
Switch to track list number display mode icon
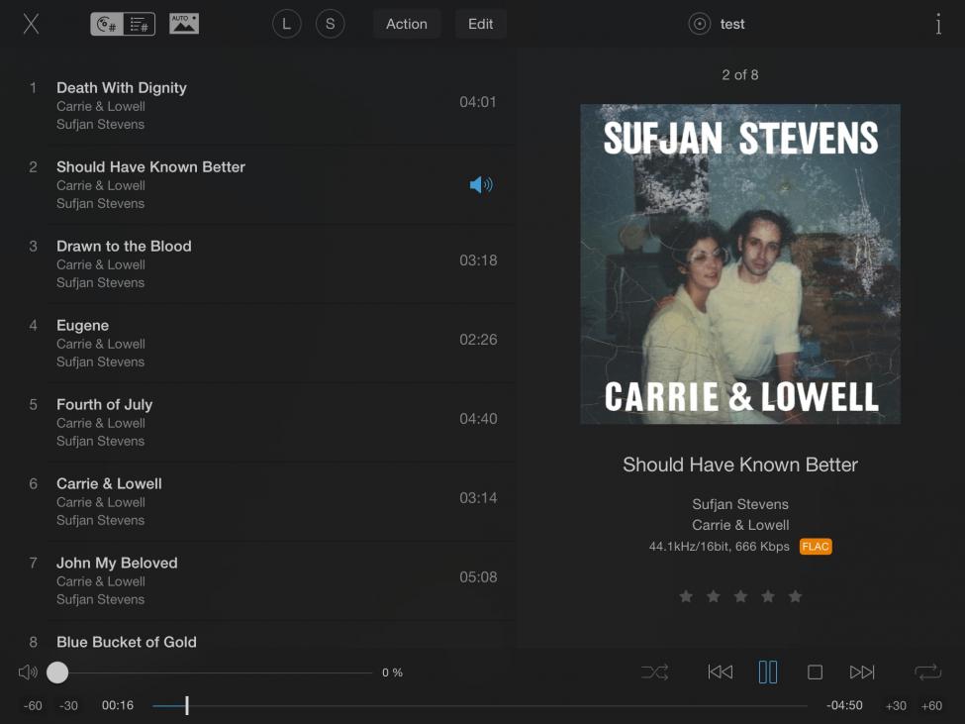[x=140, y=24]
